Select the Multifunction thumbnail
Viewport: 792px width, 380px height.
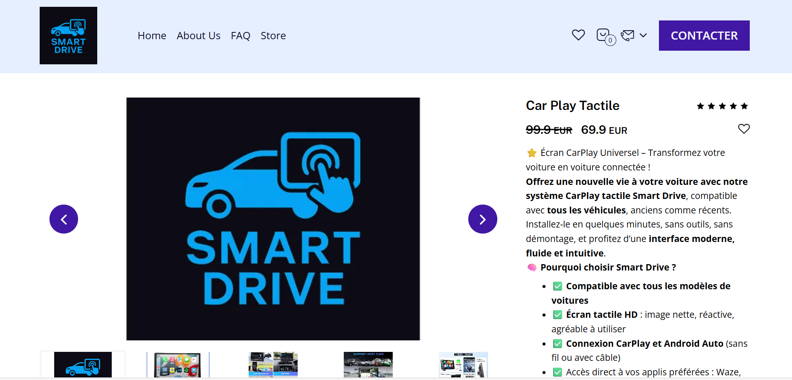[463, 365]
